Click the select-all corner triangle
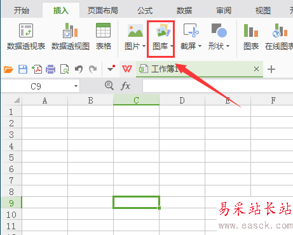Image resolution: width=293 pixels, height=235 pixels. [x=17, y=100]
